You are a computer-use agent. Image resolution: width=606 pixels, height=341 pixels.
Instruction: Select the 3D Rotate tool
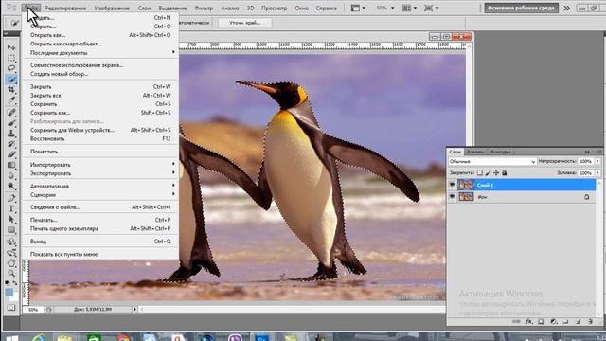click(11, 242)
